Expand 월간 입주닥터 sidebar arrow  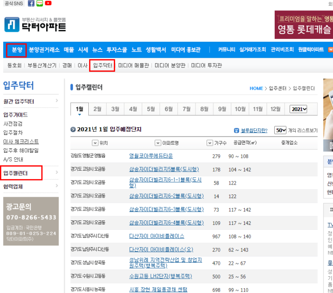(57, 101)
